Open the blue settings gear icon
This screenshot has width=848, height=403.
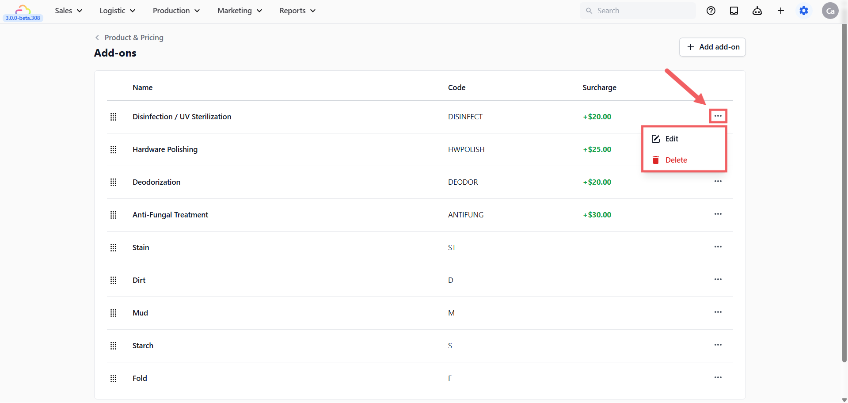(804, 11)
